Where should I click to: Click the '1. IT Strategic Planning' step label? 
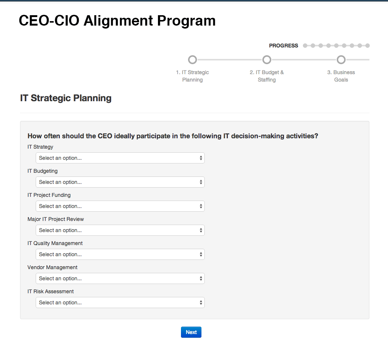point(192,76)
